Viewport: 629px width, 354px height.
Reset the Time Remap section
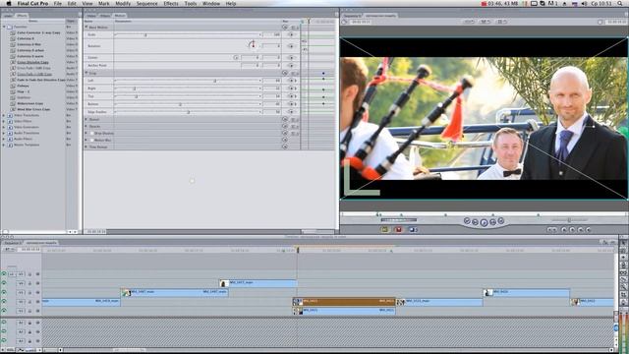pyautogui.click(x=285, y=147)
